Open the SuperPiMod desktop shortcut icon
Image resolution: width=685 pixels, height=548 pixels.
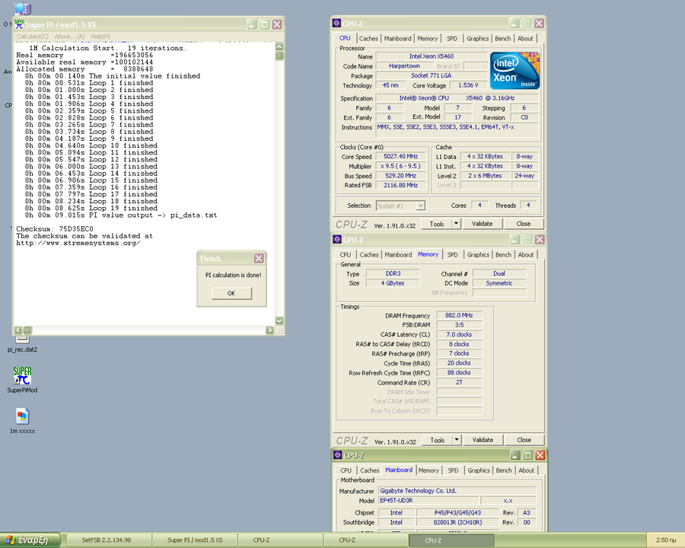[x=22, y=376]
